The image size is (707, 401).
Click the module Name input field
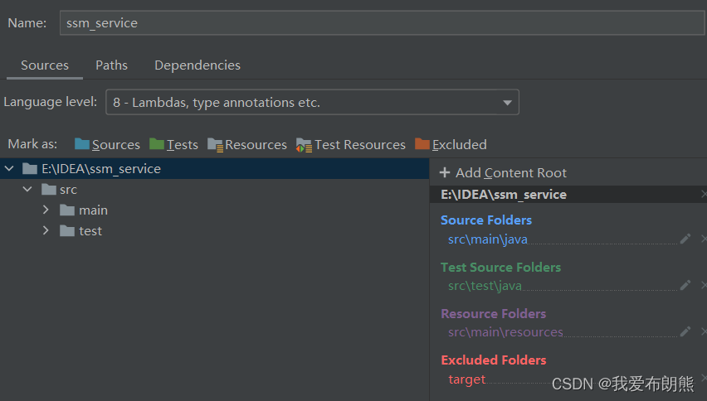382,23
